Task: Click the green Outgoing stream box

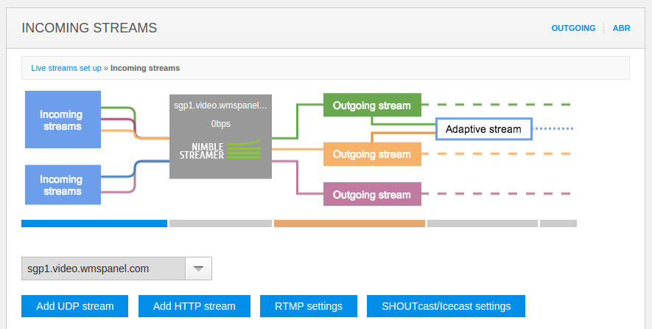Action: pyautogui.click(x=372, y=105)
